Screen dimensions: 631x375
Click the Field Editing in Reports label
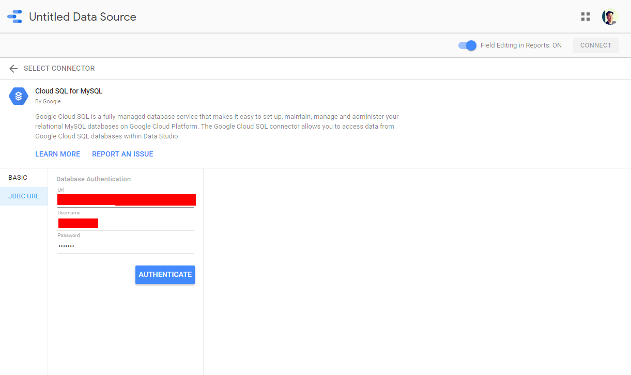click(520, 45)
